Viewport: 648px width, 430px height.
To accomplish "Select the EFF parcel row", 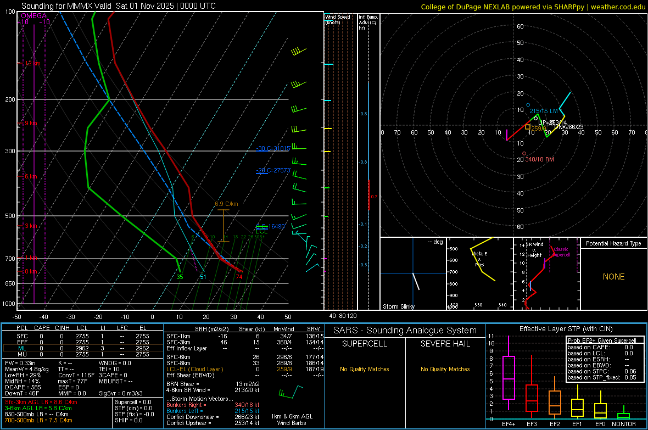I will [x=83, y=342].
